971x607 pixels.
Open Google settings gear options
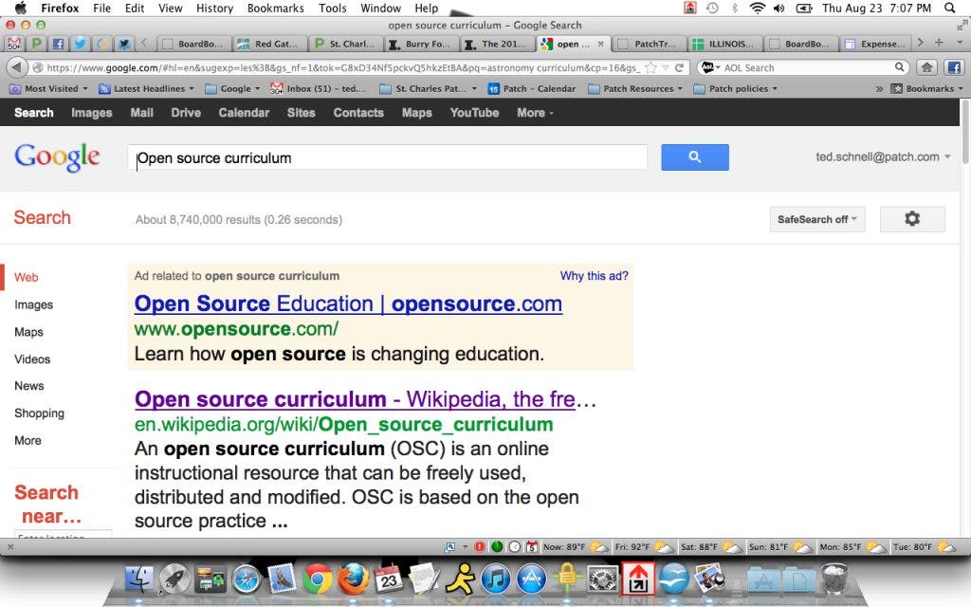(x=912, y=219)
